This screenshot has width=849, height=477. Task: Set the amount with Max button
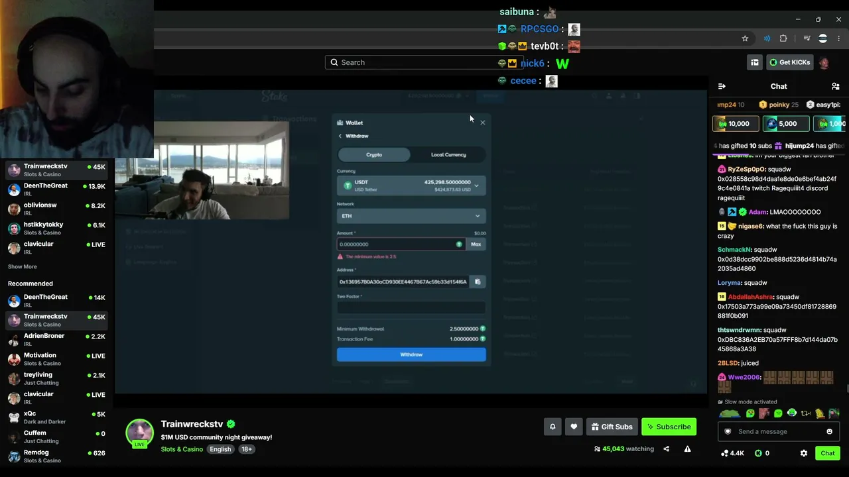coord(476,244)
